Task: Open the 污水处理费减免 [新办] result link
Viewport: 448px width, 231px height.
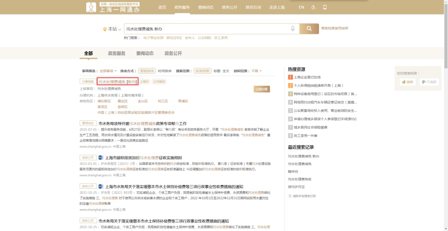Action: 117,82
